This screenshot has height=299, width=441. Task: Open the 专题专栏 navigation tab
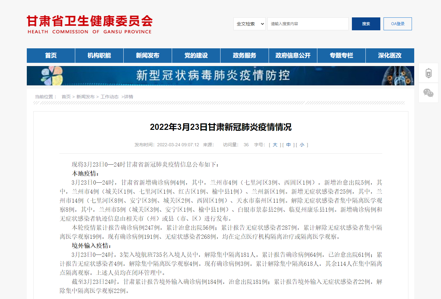[342, 55]
